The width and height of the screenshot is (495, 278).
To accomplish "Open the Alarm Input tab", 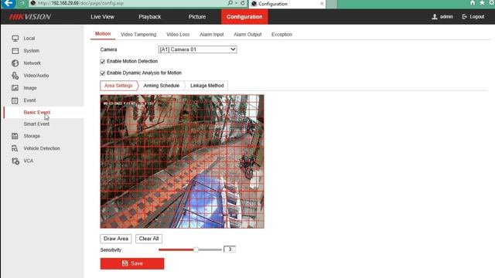I will coord(211,34).
